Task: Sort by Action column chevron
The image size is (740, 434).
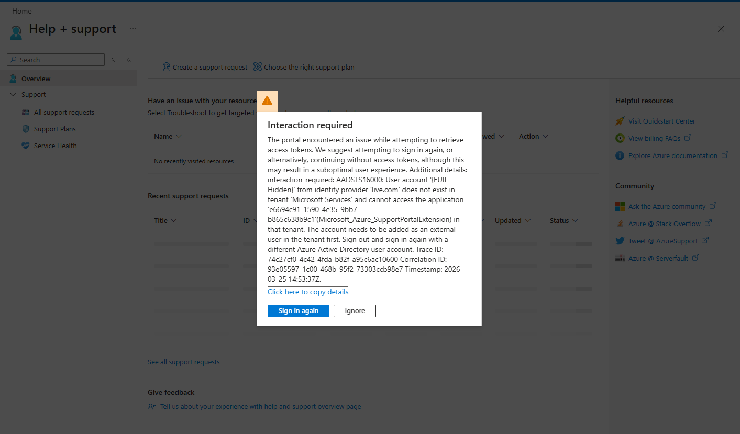Action: (546, 136)
